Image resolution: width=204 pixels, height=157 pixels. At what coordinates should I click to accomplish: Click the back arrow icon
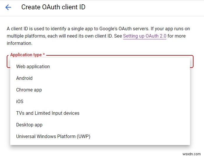click(8, 8)
